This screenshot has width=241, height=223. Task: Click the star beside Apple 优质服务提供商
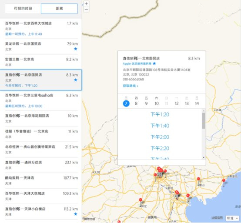click(x=154, y=63)
